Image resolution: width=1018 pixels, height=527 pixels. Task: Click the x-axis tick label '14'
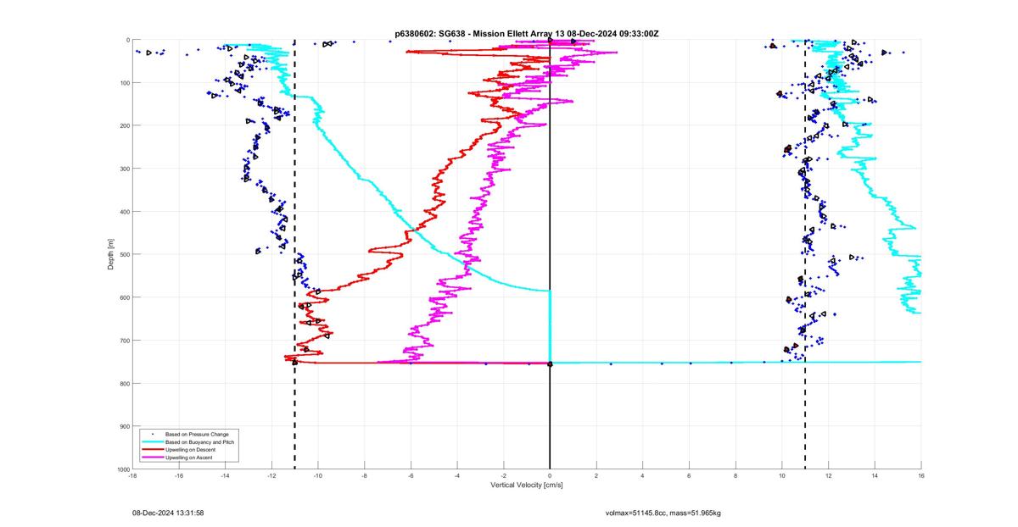(875, 475)
